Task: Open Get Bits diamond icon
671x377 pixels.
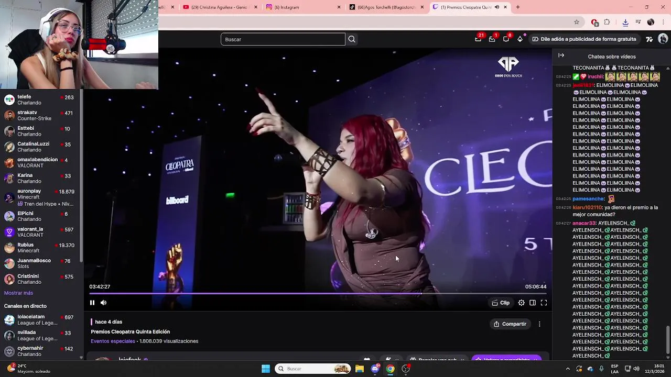Action: (520, 39)
